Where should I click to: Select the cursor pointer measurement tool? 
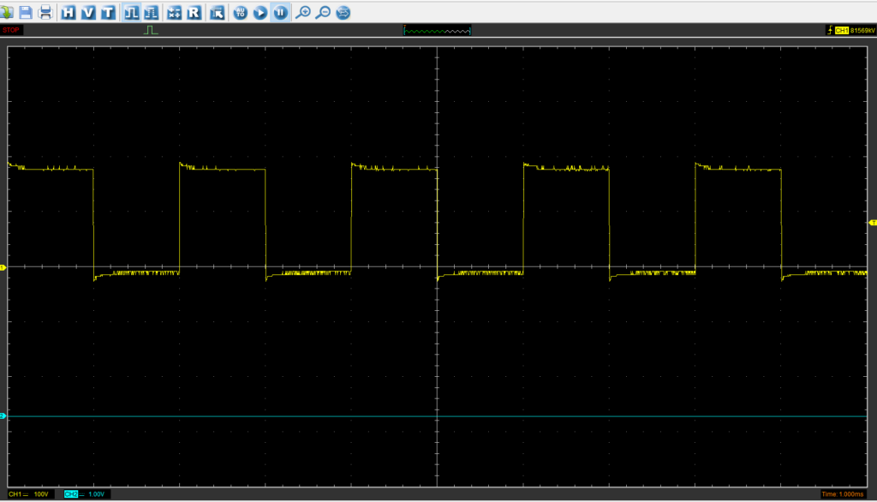pos(218,12)
